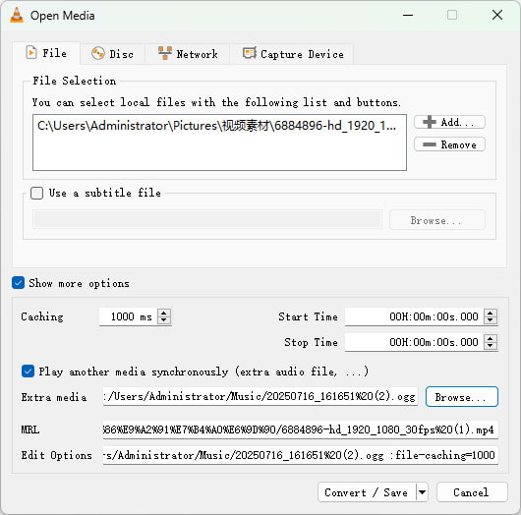Image resolution: width=521 pixels, height=515 pixels.
Task: Click the Cancel button
Action: (472, 492)
